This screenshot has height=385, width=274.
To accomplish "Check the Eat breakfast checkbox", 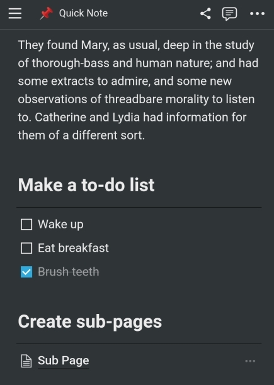I will 26,248.
